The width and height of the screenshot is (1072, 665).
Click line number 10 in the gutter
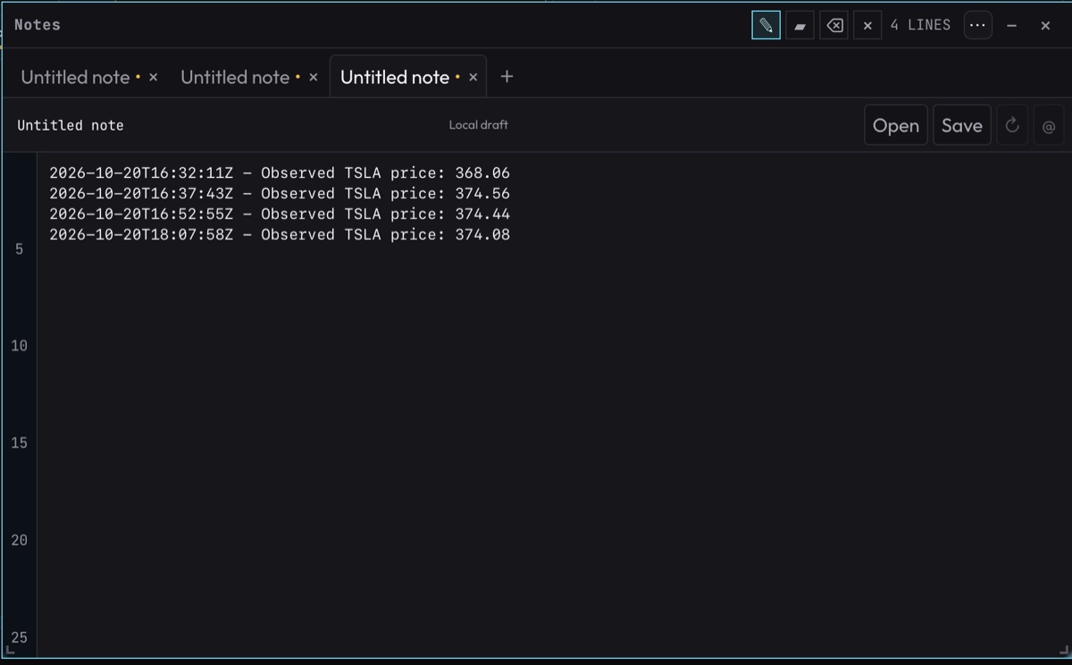click(x=19, y=346)
